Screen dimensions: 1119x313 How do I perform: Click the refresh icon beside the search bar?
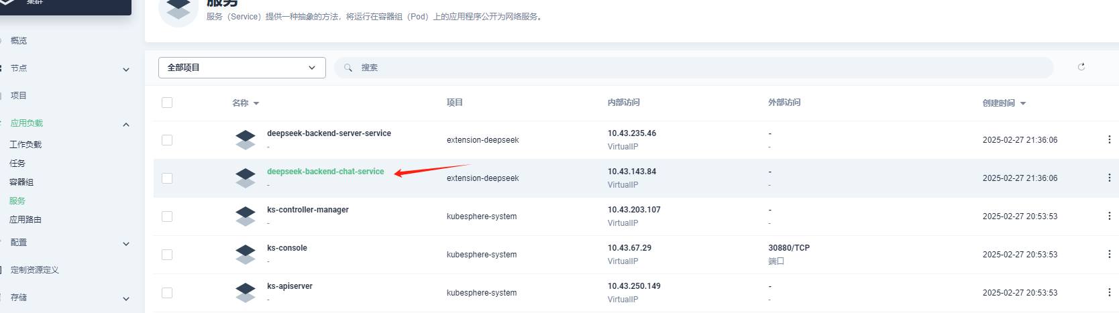point(1081,67)
